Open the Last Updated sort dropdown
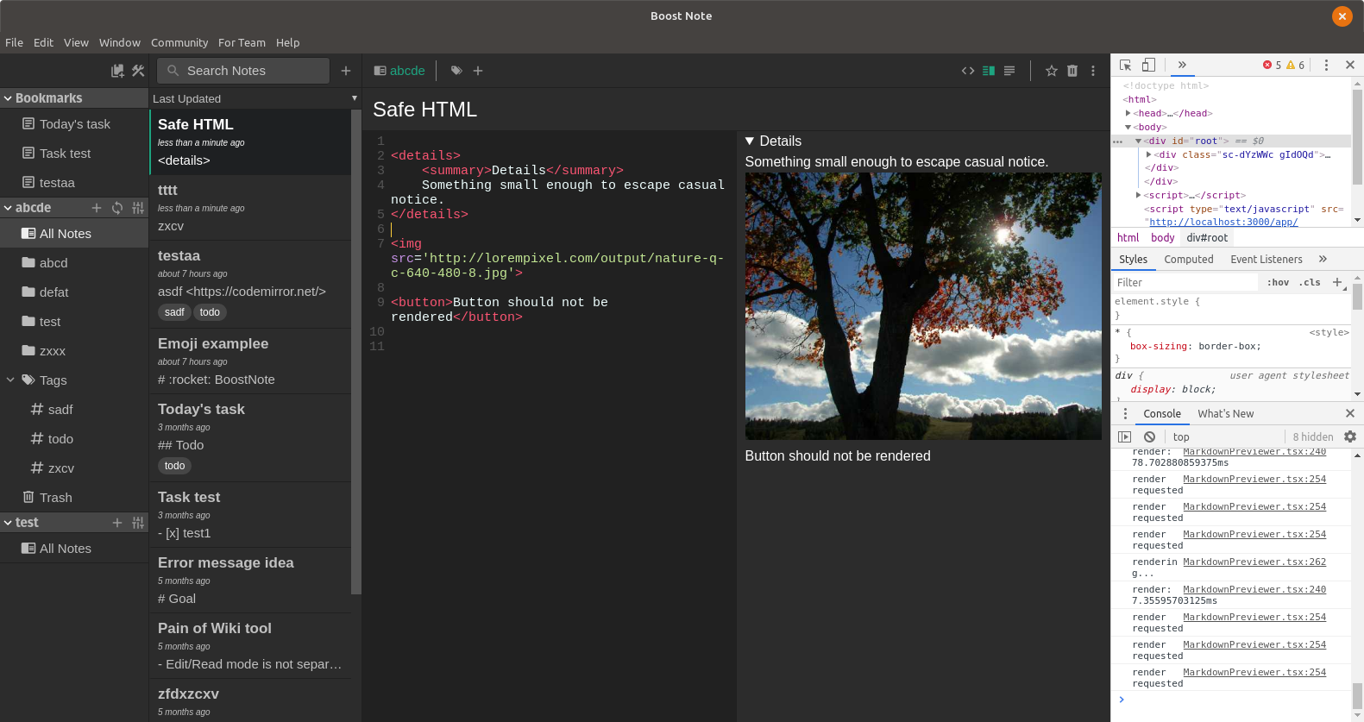 coord(255,98)
